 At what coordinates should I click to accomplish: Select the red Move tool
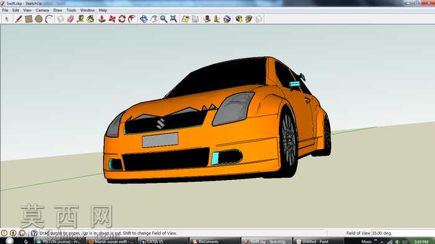pyautogui.click(x=112, y=19)
